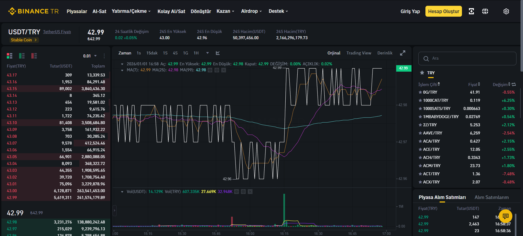This screenshot has height=236, width=523.
Task: Open TetherUS Fiyatı link
Action: click(57, 32)
